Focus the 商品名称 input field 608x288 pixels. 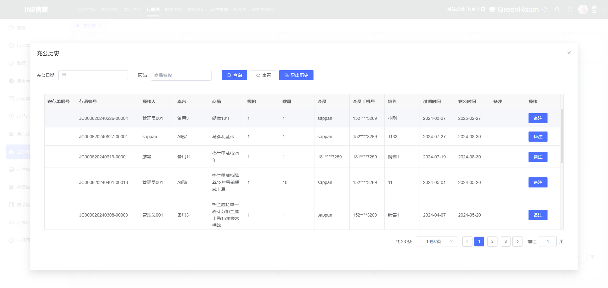pyautogui.click(x=181, y=75)
